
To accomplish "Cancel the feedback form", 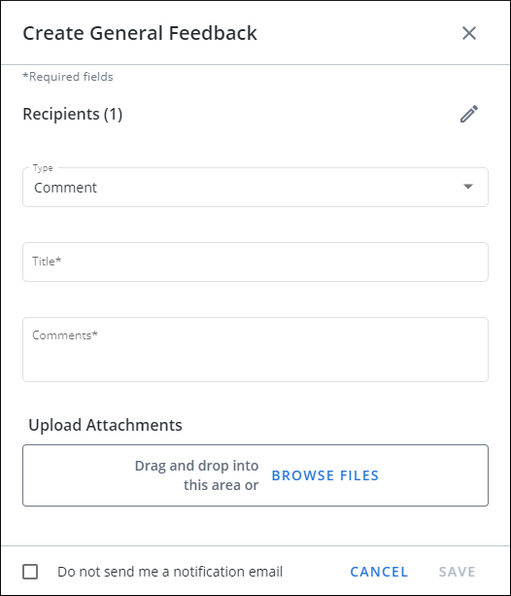I will pyautogui.click(x=379, y=572).
